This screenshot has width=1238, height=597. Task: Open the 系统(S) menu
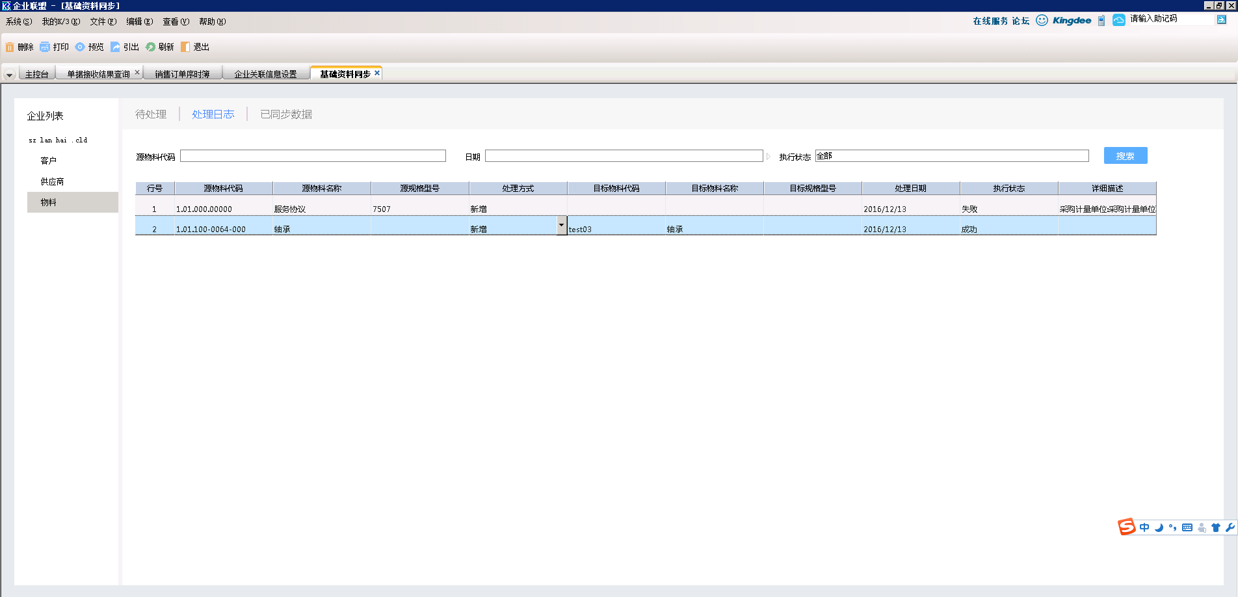pos(18,21)
